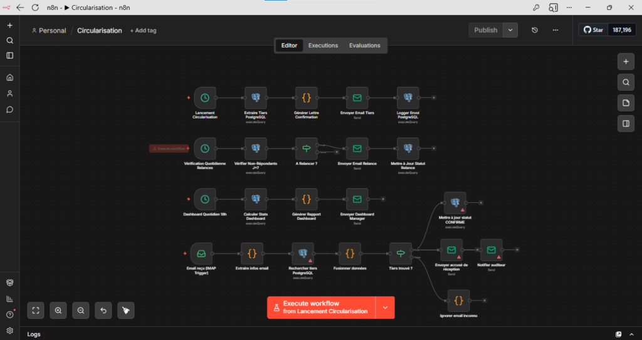Open workflow version history icon
This screenshot has height=340, width=642.
pyautogui.click(x=535, y=30)
